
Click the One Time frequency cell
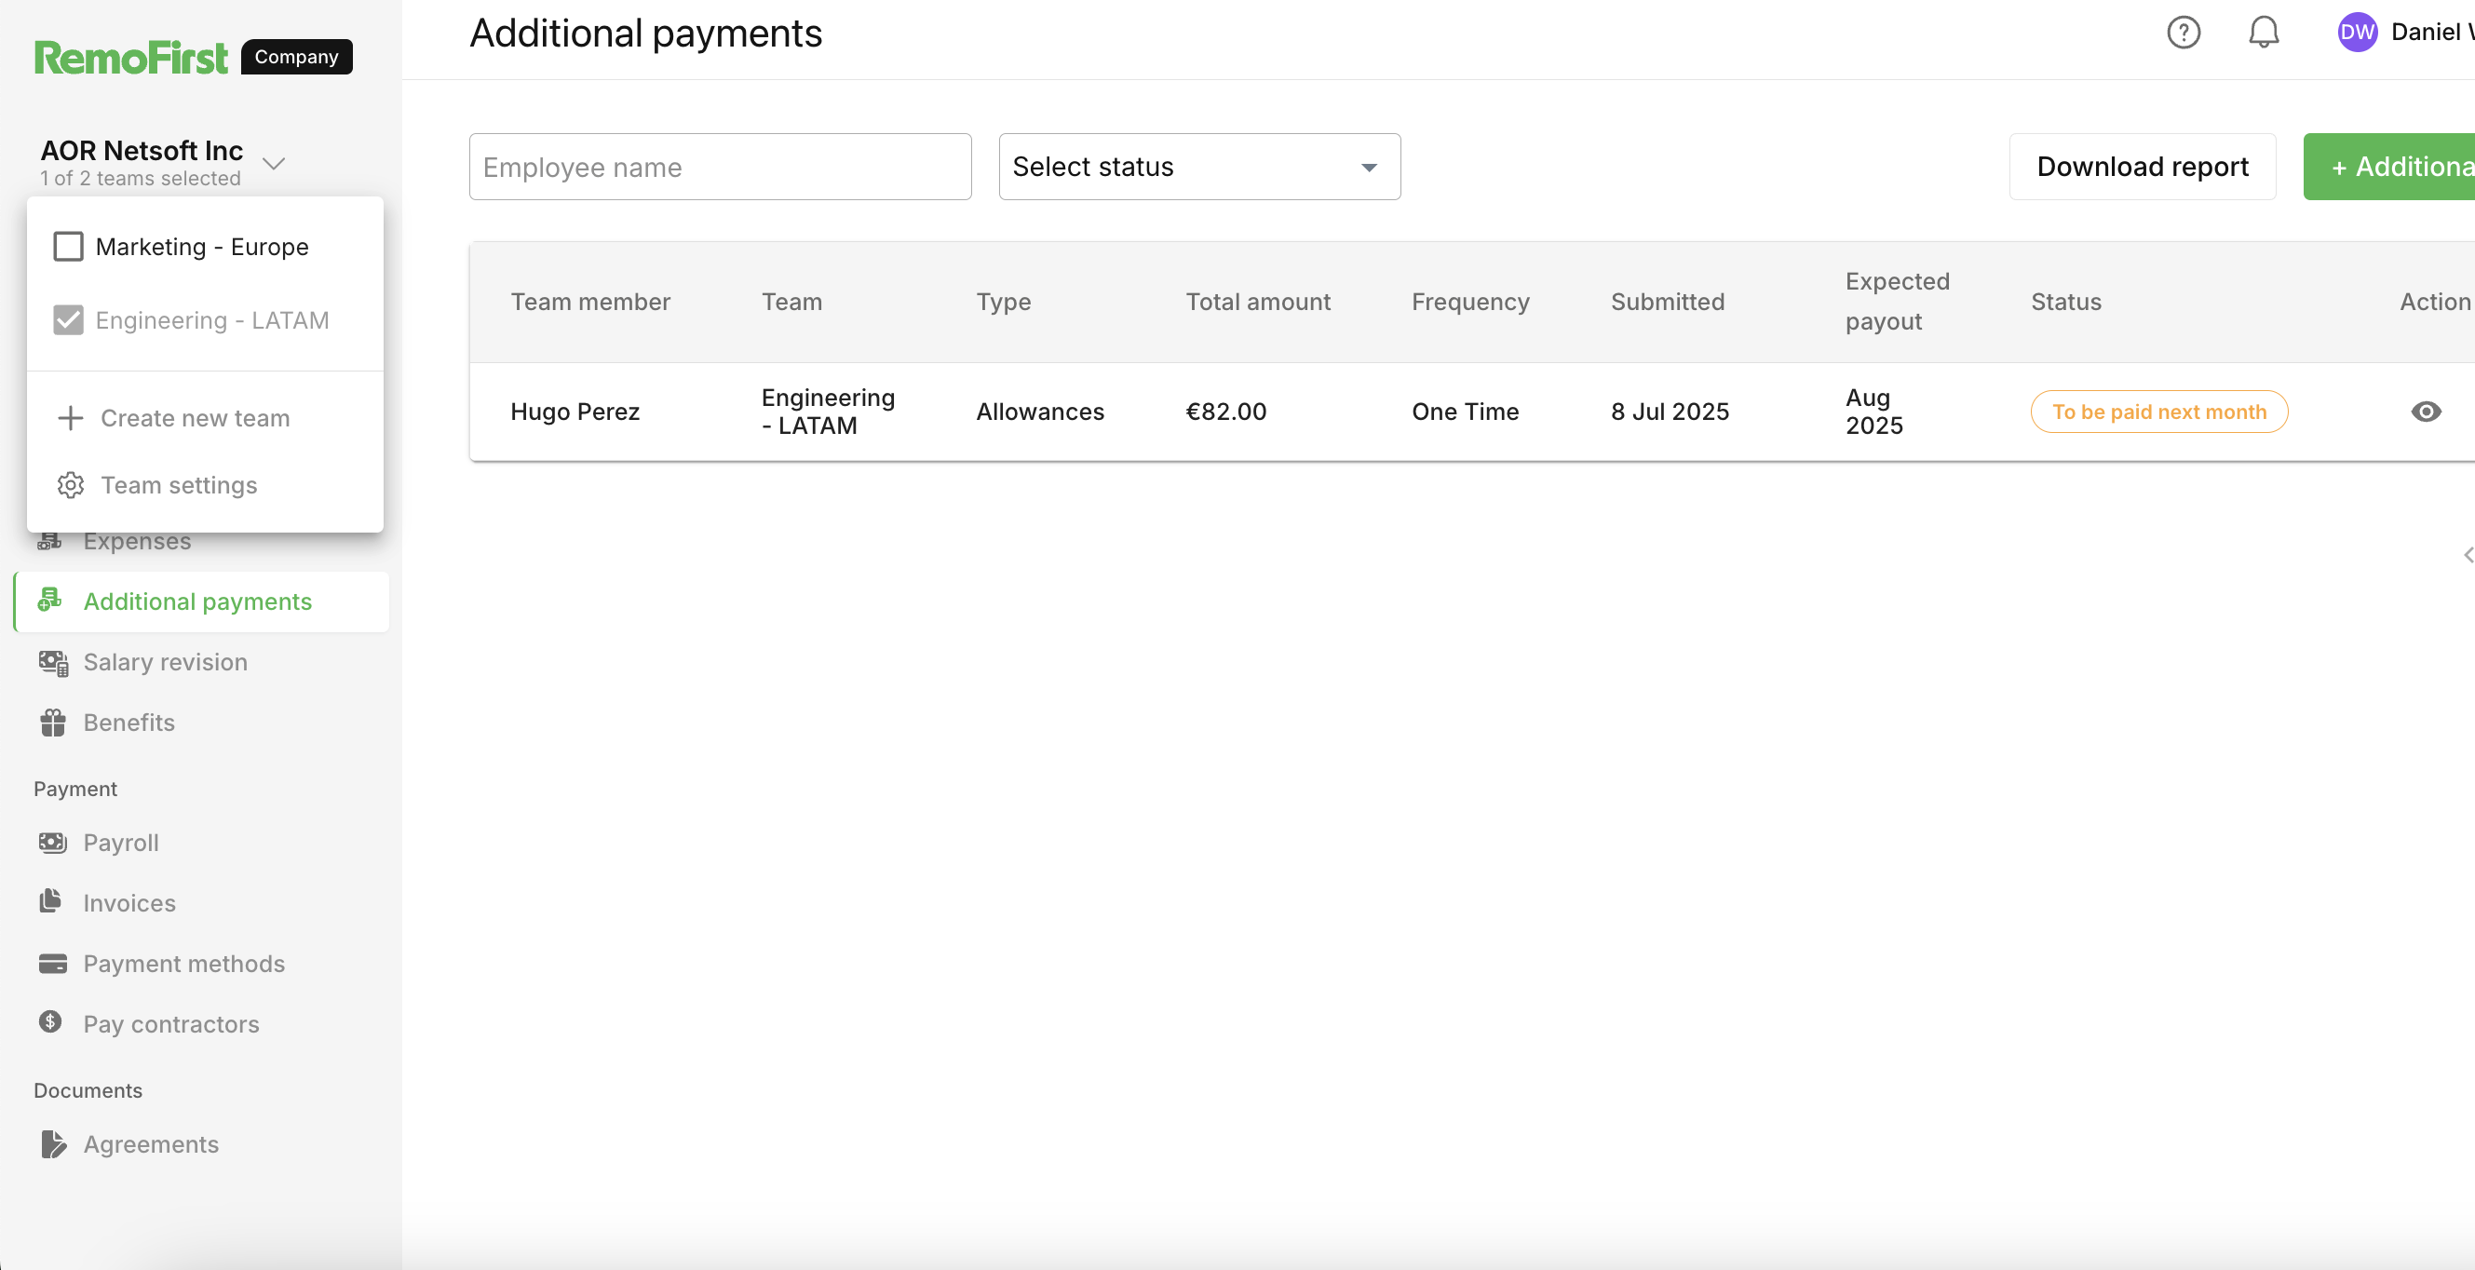pyautogui.click(x=1465, y=412)
